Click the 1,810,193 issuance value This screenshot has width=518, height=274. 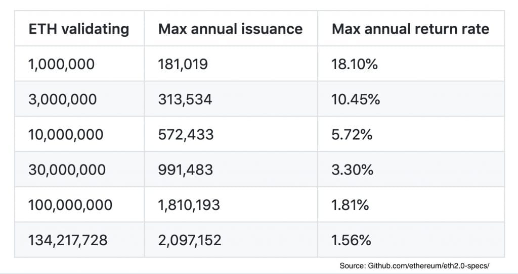pos(190,205)
